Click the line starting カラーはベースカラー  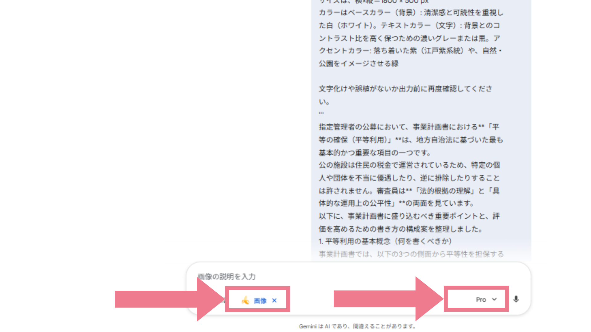(411, 13)
